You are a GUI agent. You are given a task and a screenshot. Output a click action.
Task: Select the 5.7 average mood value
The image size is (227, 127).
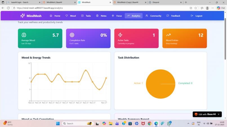click(55, 35)
